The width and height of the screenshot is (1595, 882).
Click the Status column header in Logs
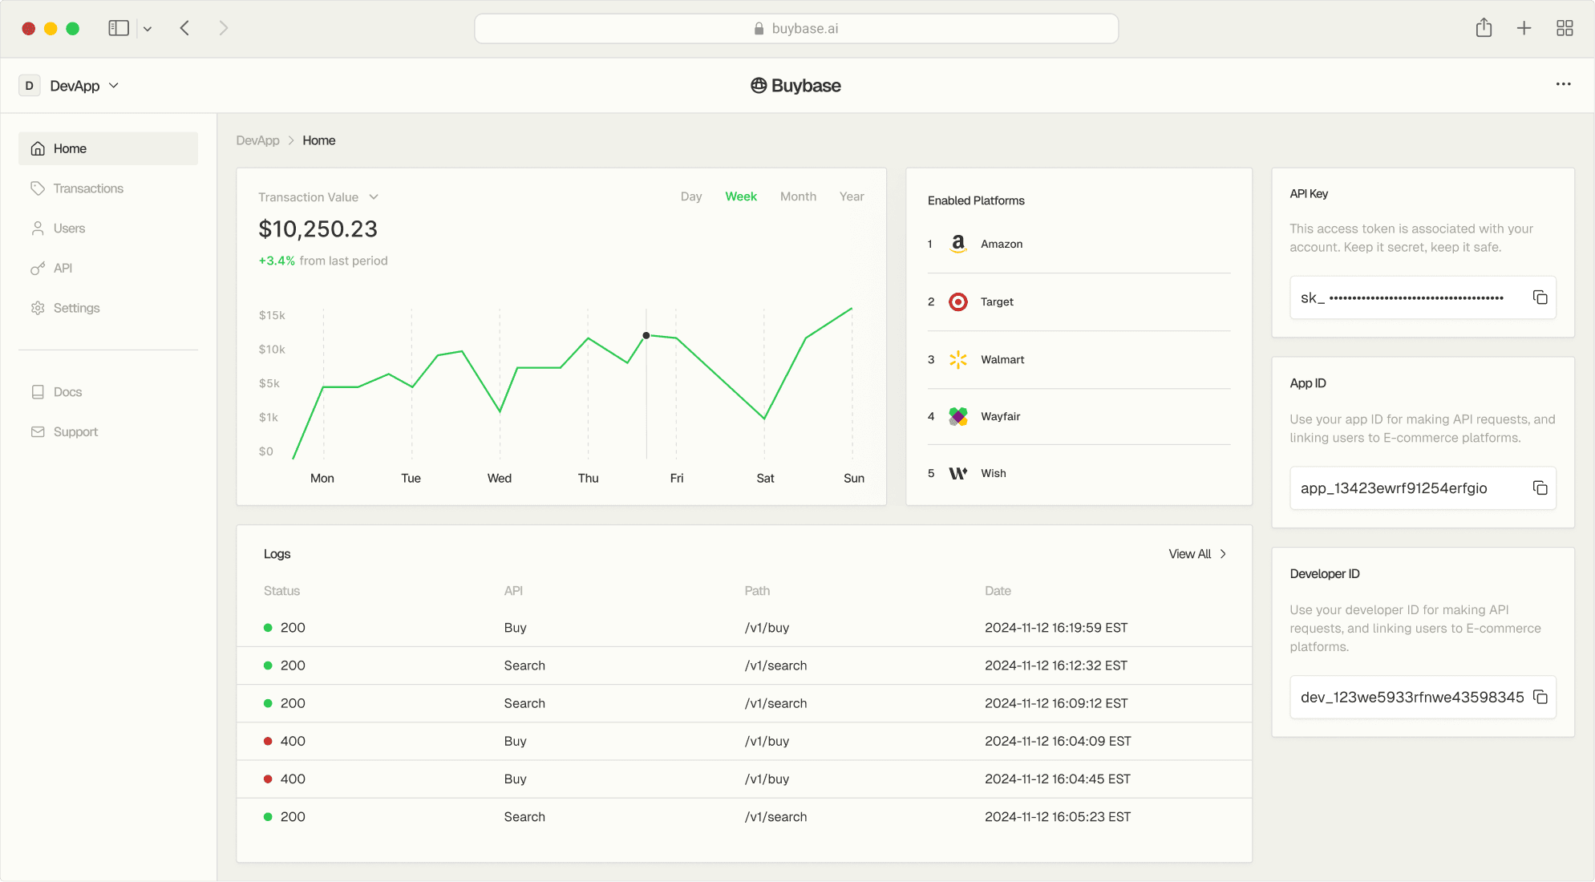point(281,591)
